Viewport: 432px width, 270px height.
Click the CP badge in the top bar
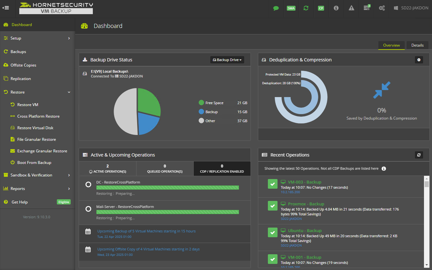[x=321, y=8]
